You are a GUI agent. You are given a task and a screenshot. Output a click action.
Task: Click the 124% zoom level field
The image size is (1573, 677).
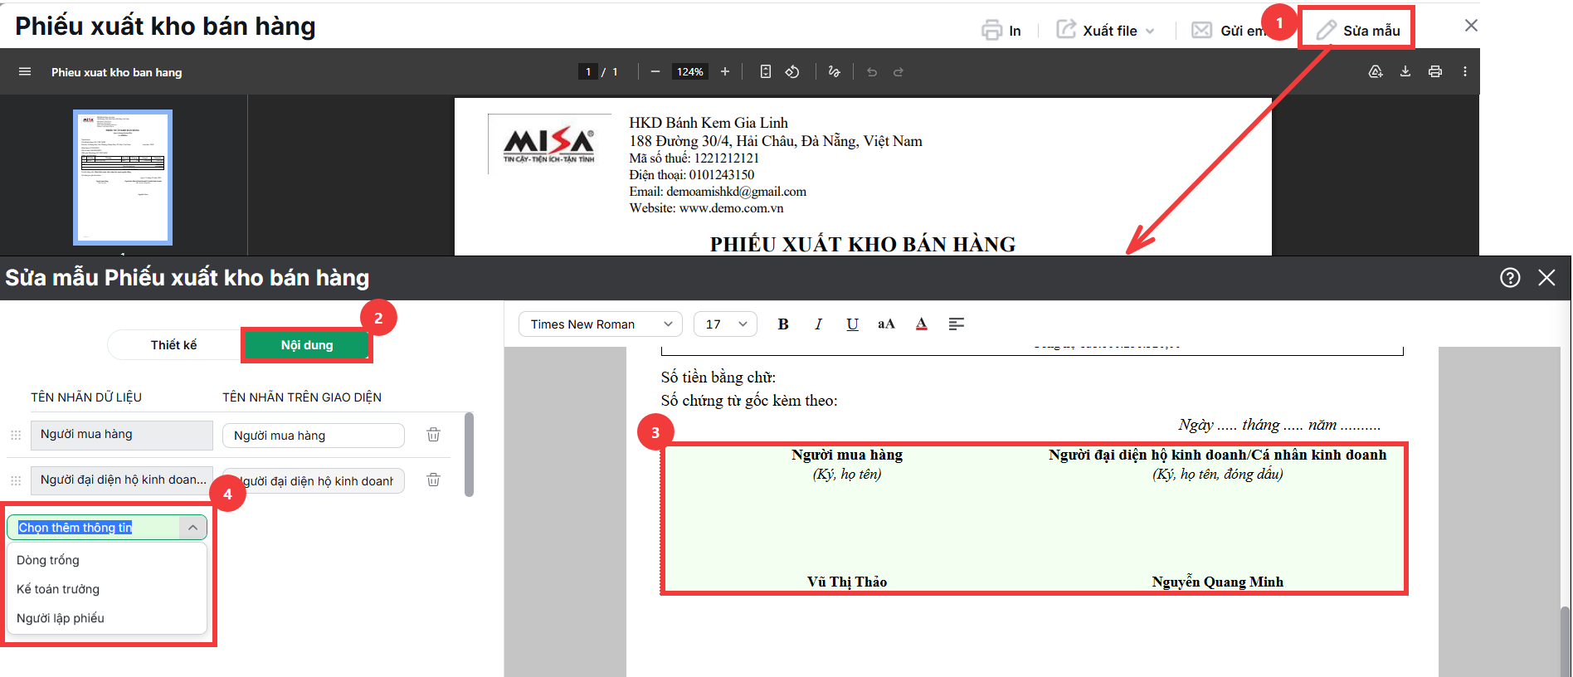pyautogui.click(x=689, y=71)
